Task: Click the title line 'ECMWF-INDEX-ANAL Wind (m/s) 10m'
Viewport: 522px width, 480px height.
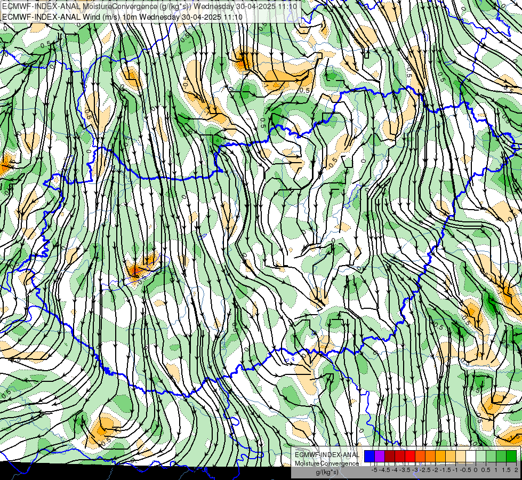Action: click(69, 17)
